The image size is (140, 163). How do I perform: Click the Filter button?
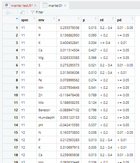37,12
